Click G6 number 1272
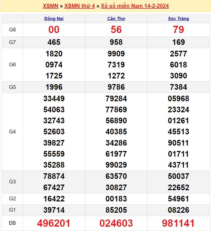 coord(116,76)
